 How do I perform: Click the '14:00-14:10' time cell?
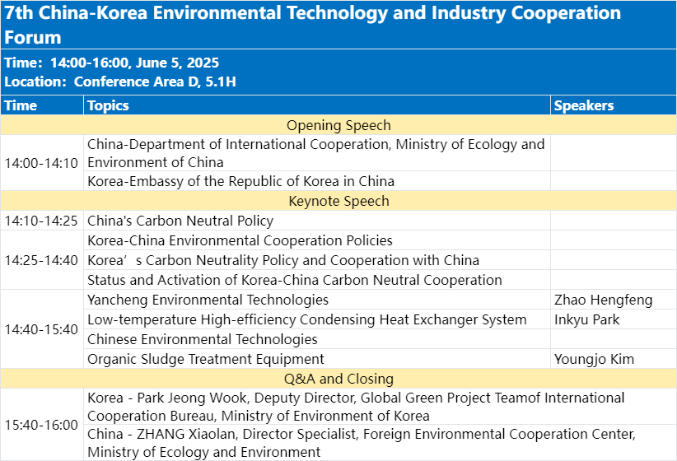pos(41,163)
